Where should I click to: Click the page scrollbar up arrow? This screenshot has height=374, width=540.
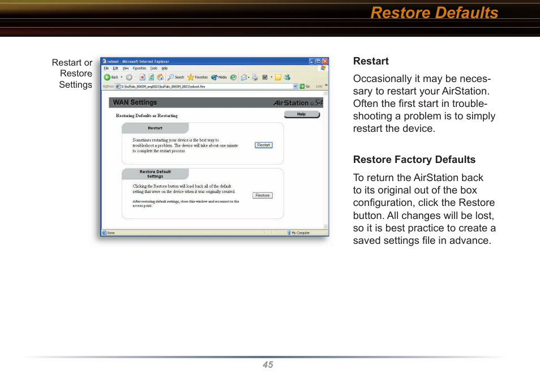point(326,93)
